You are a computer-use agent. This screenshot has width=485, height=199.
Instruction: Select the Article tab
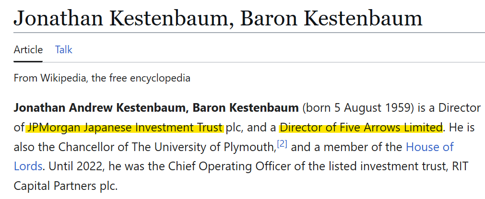[x=28, y=49]
